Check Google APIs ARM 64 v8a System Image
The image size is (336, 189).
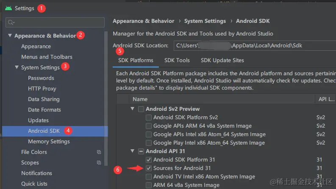pyautogui.click(x=148, y=126)
